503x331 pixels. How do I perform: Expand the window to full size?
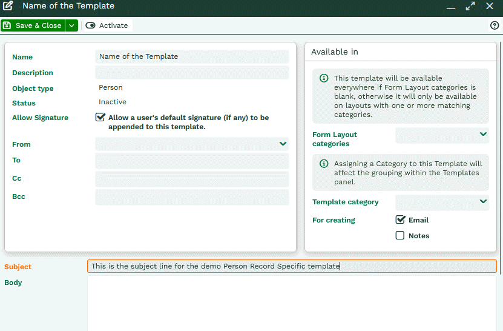coord(470,6)
